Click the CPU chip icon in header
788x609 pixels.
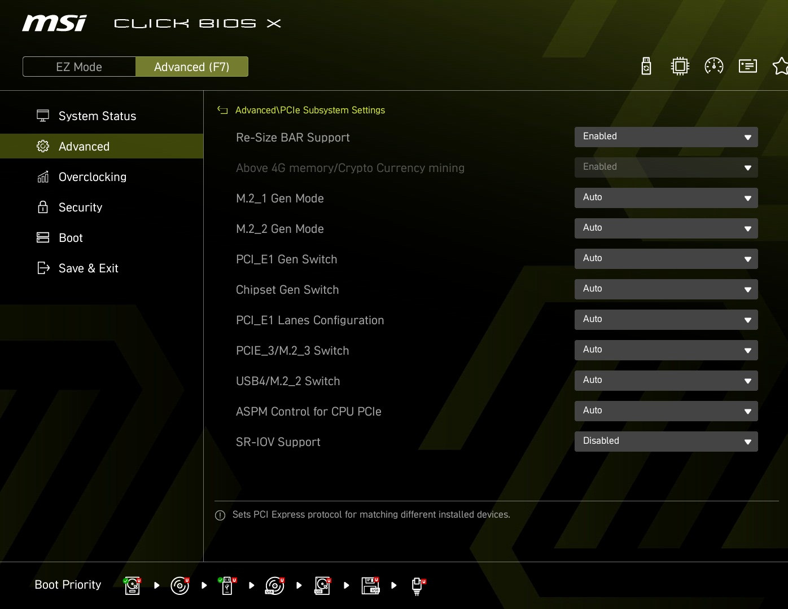click(x=680, y=66)
